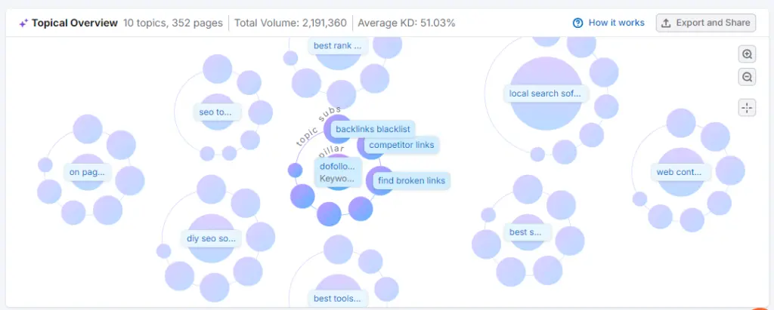Click the zoom out magnifier icon
Screen dimensions: 774x310
tap(747, 77)
